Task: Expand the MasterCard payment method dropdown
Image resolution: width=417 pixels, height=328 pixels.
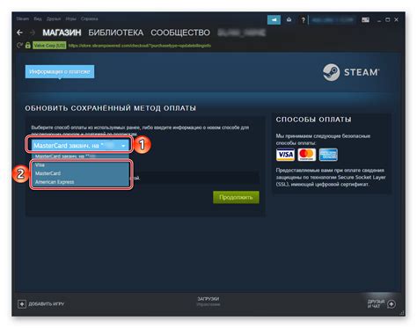Action: point(79,145)
